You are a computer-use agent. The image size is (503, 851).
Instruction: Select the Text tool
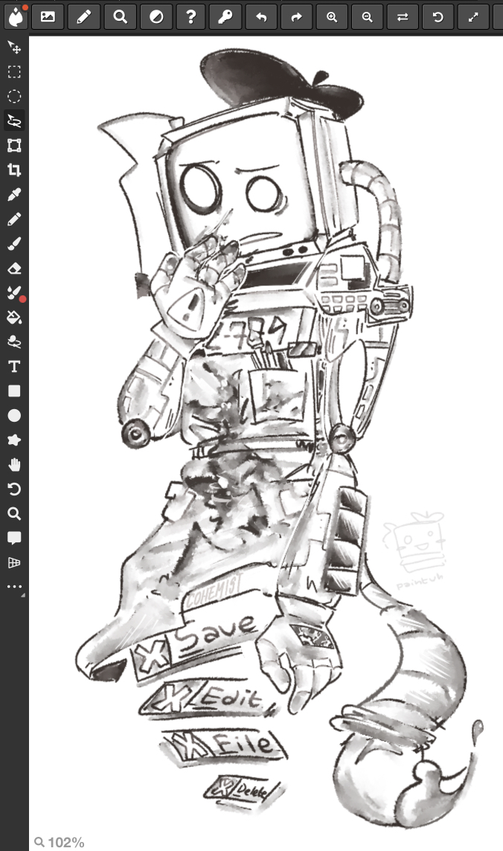pos(14,367)
